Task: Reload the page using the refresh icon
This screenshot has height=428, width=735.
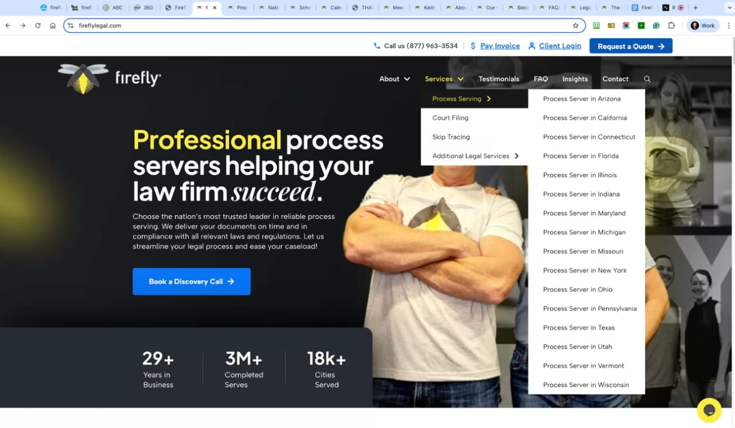Action: tap(38, 26)
